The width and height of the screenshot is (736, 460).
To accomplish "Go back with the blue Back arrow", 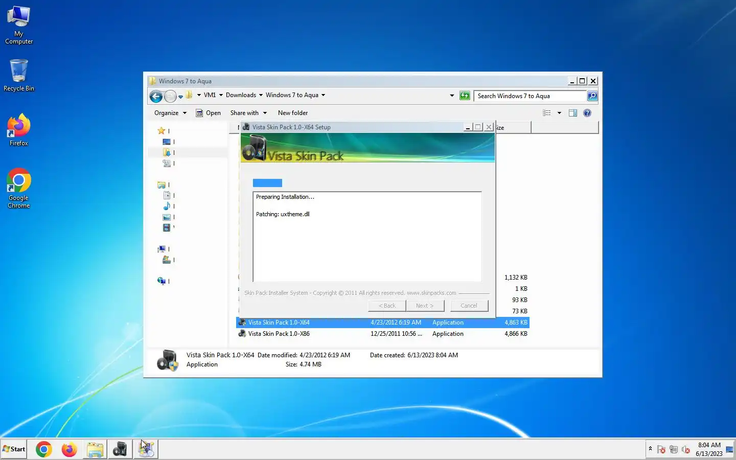I will 156,96.
